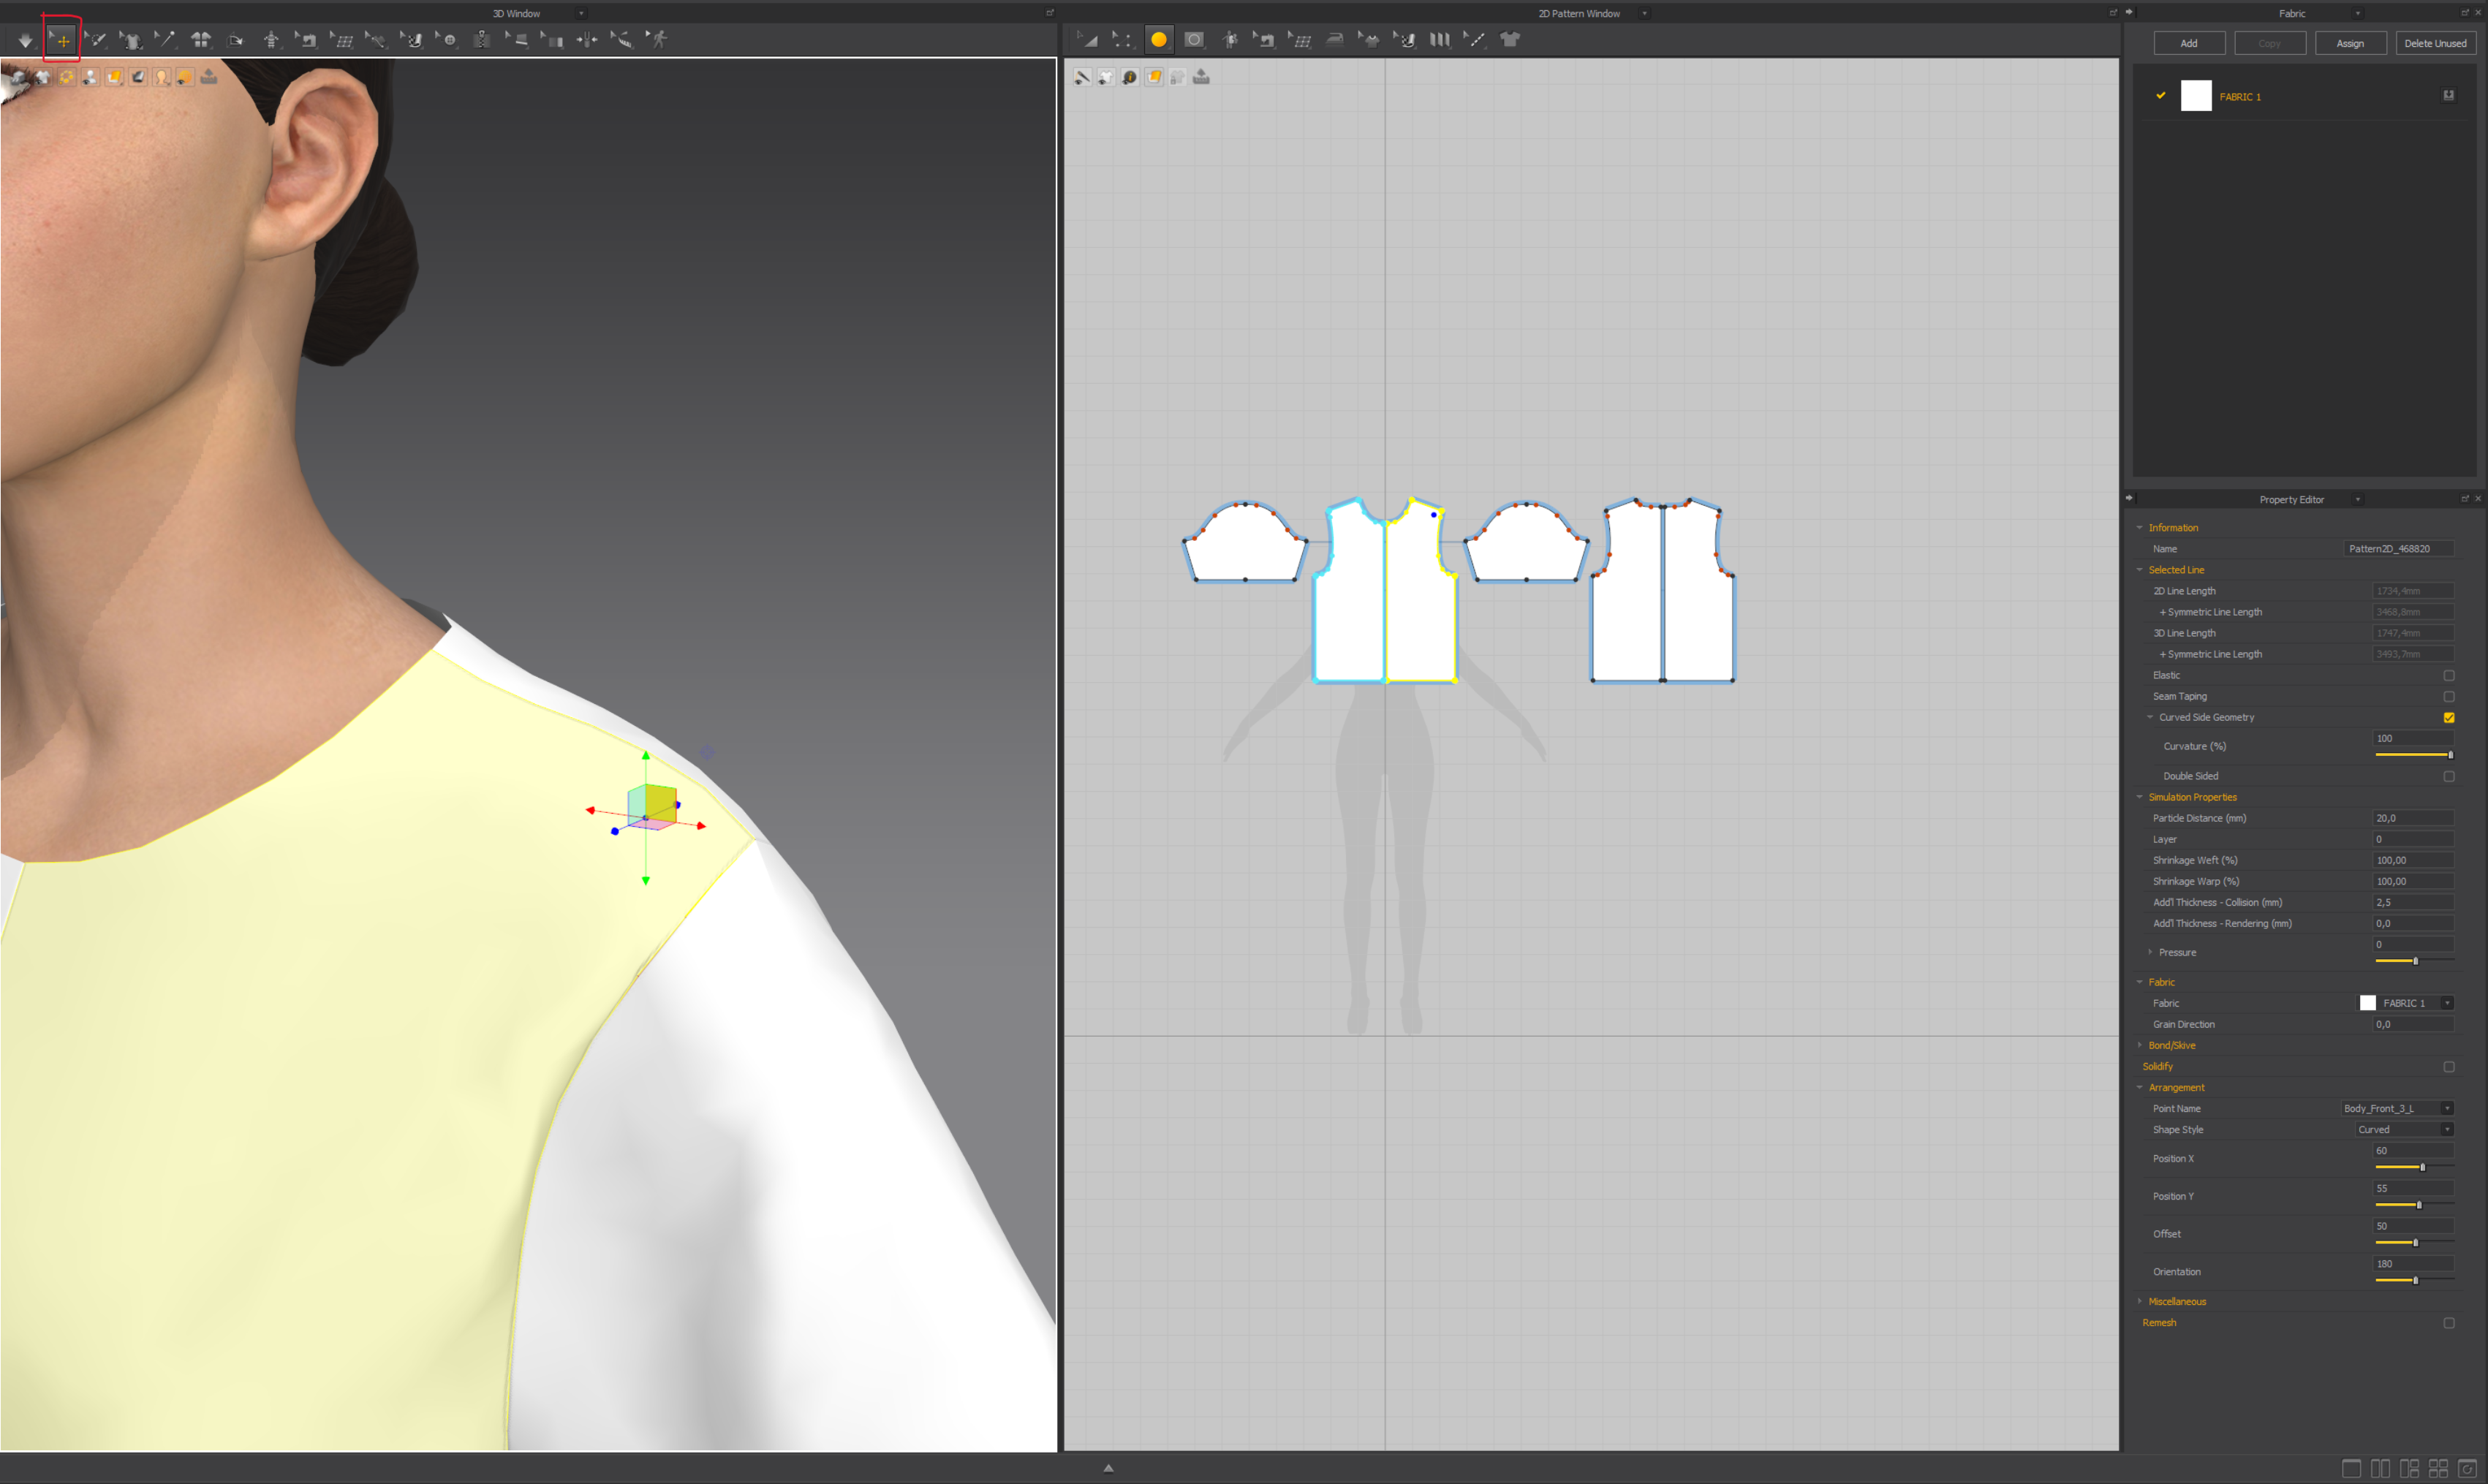Disable the Curved Side Geometry checkbox
This screenshot has height=1484, width=2488.
click(x=2450, y=717)
